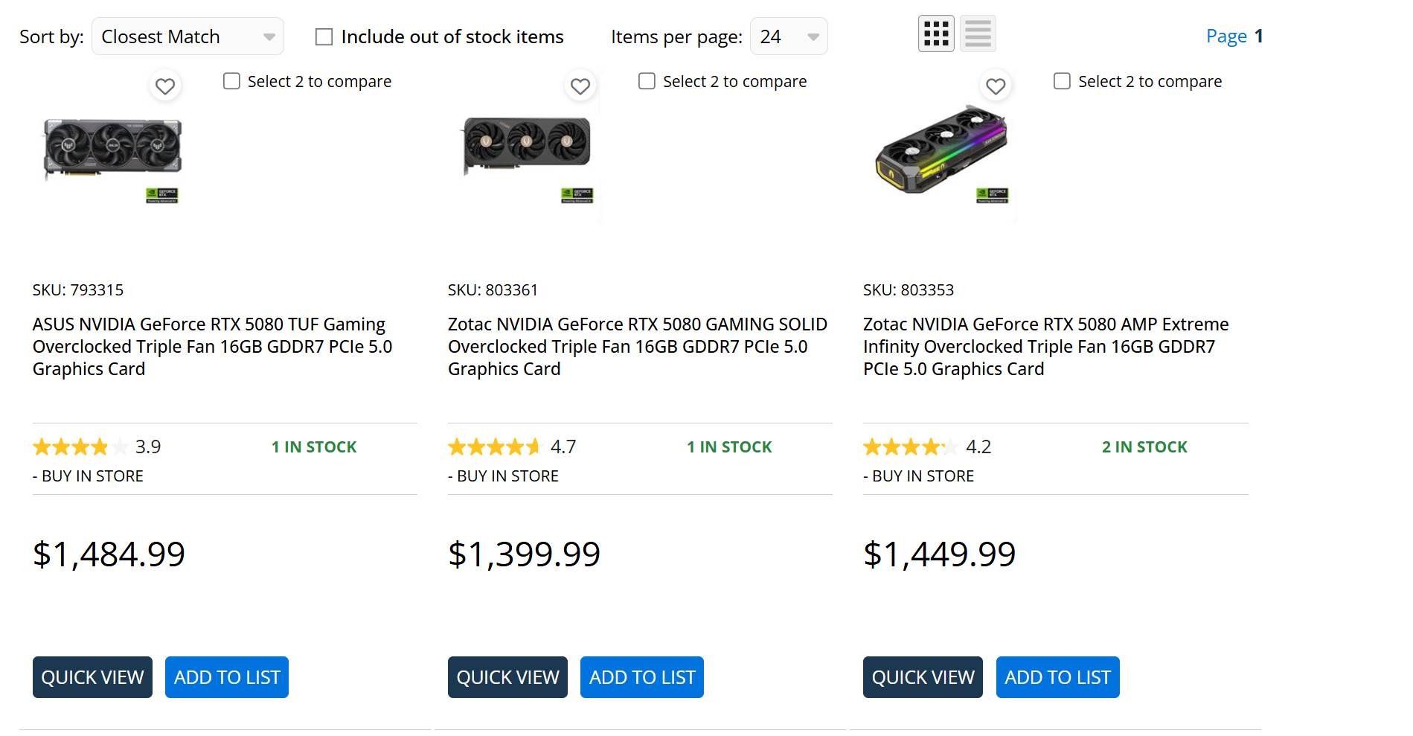Favorite the Zotac AMP Extreme Infinity card
Screen dimensions: 1413x736
click(x=996, y=86)
